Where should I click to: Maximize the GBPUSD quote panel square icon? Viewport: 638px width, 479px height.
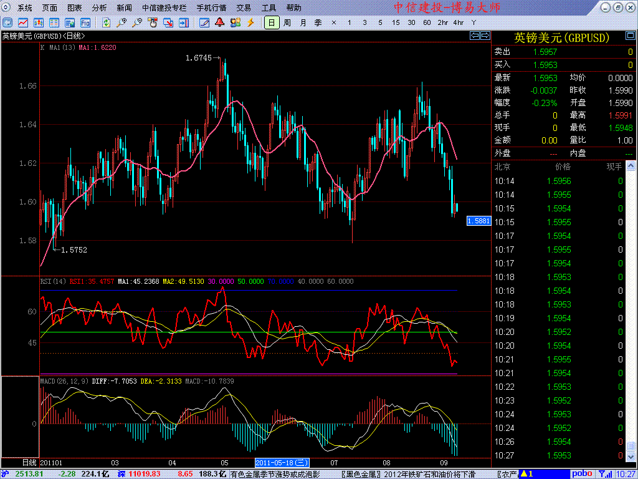631,36
